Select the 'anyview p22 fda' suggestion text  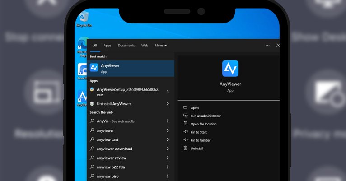(111, 167)
